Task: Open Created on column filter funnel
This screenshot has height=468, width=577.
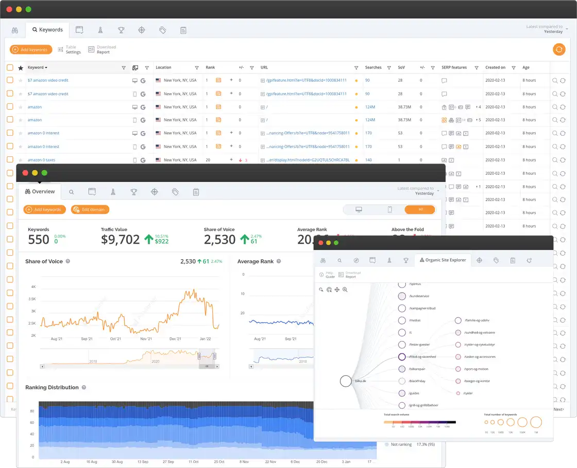Action: coord(514,68)
